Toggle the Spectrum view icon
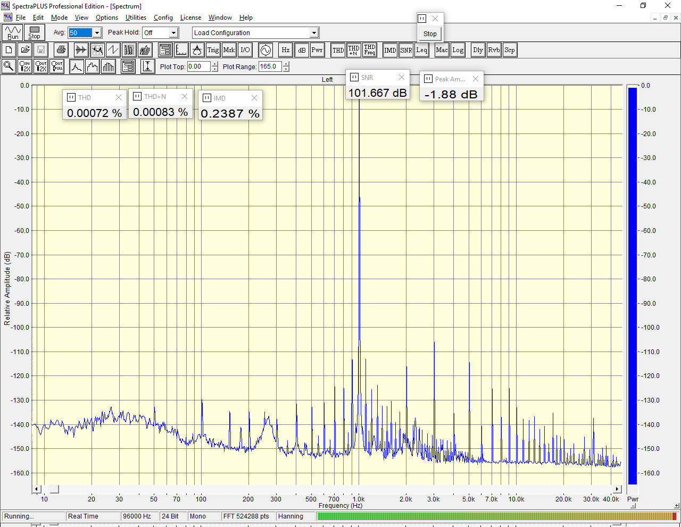The image size is (681, 527). point(97,50)
